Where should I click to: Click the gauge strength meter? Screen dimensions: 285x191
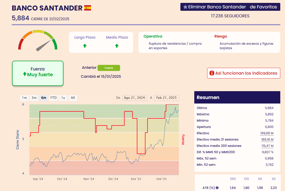38,40
